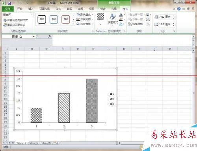Select chart tools 格式 tab
This screenshot has width=197, height=151.
(x=125, y=9)
